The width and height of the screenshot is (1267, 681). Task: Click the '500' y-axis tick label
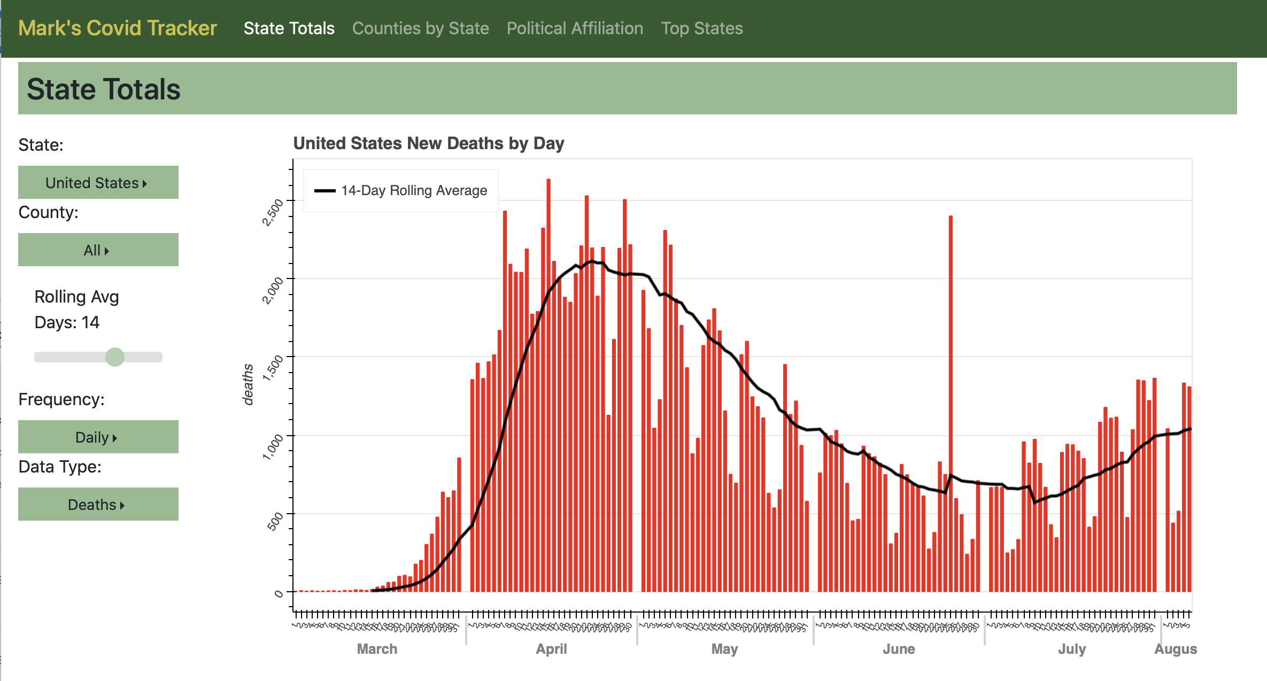(275, 521)
